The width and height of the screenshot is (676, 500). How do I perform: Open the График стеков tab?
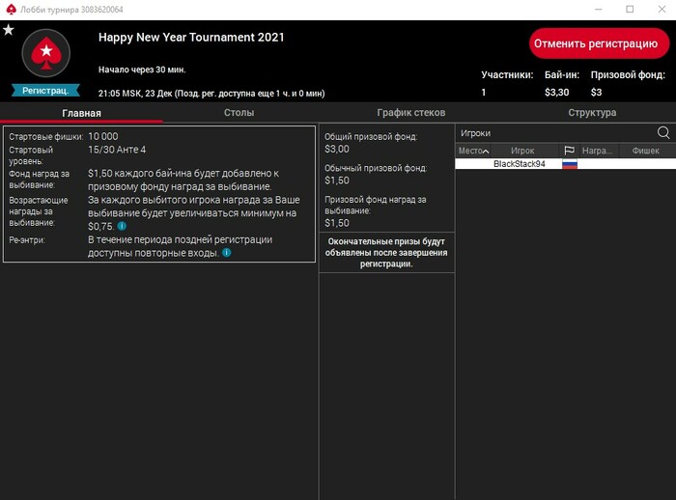(410, 113)
